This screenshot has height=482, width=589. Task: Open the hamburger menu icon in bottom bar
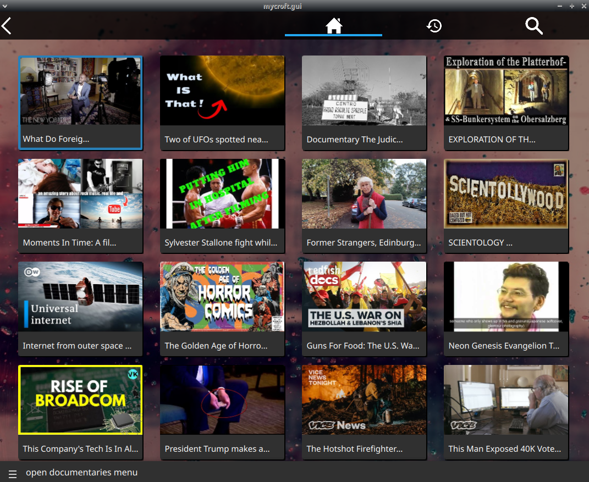click(x=13, y=474)
